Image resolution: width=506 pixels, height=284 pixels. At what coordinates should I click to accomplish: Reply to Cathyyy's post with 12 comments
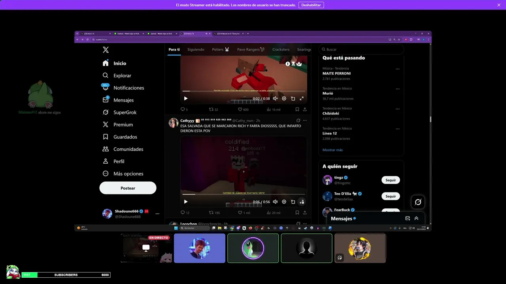click(x=185, y=213)
